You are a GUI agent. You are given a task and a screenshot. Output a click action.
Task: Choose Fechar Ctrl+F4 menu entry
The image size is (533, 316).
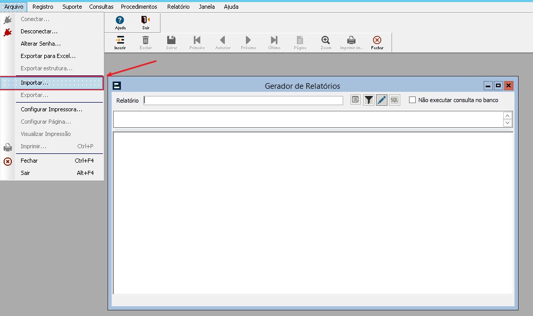(x=52, y=161)
